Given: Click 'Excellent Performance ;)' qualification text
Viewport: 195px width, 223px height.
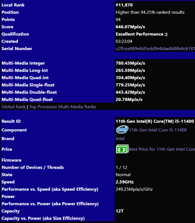Looking at the screenshot, I should pos(142,34).
